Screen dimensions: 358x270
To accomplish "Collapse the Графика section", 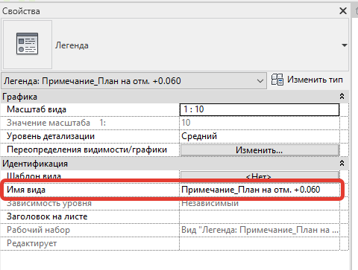I will pos(342,97).
